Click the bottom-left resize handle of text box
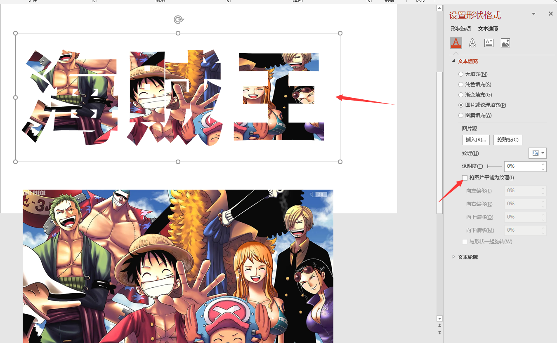The width and height of the screenshot is (557, 343). [16, 162]
